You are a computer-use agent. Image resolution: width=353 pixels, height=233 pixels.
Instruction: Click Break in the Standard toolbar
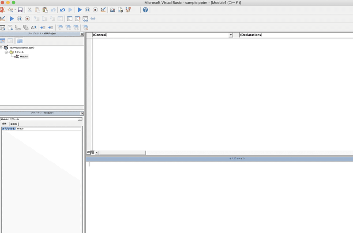(x=87, y=10)
